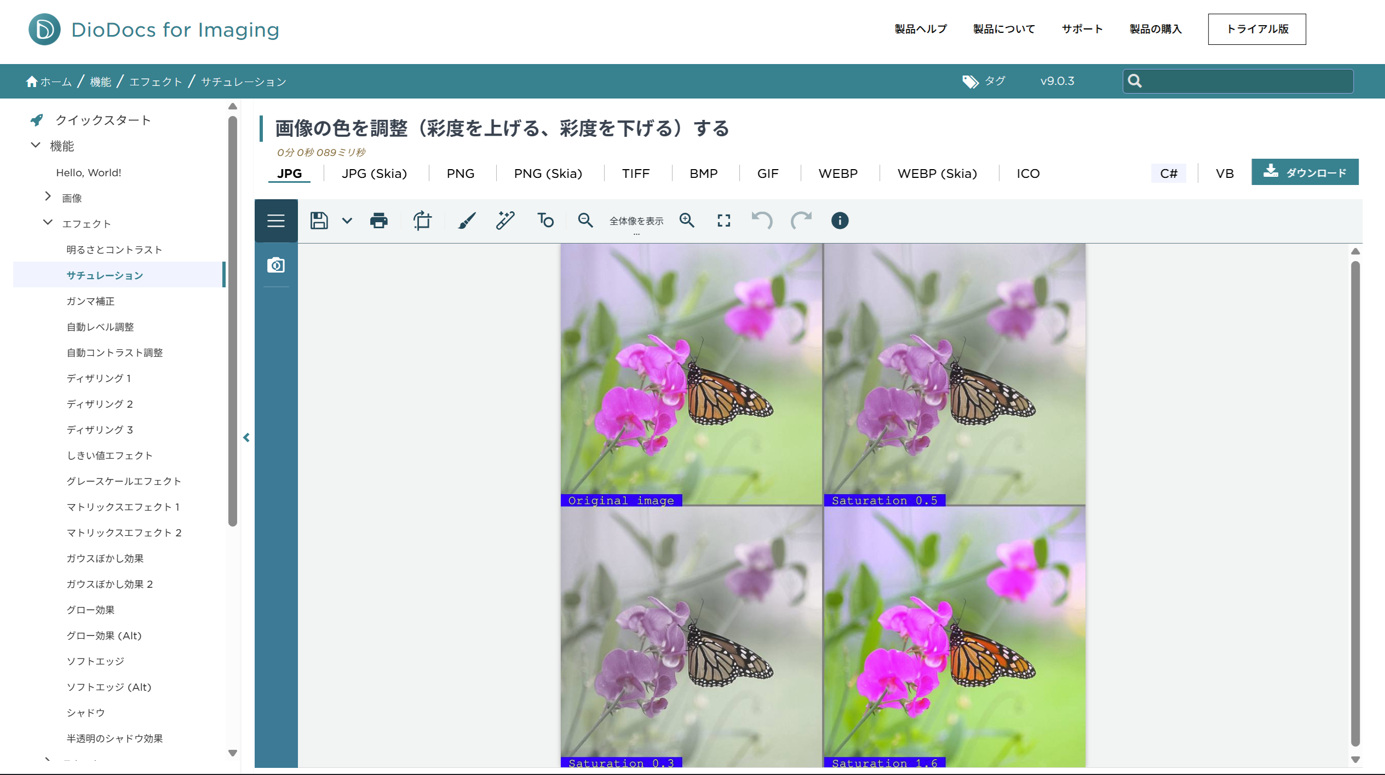The image size is (1385, 775).
Task: Click the search magnifier icon
Action: [x=1135, y=81]
